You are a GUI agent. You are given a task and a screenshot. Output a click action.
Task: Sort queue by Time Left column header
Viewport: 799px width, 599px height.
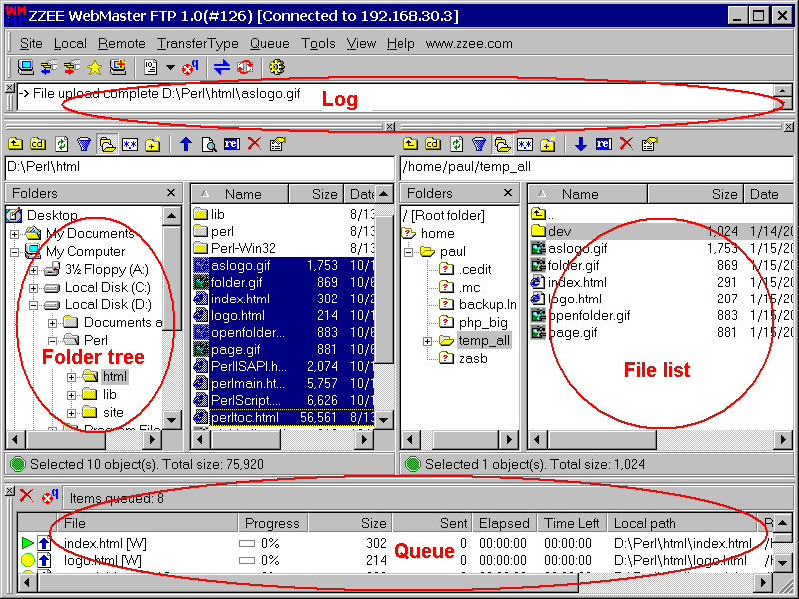(572, 523)
